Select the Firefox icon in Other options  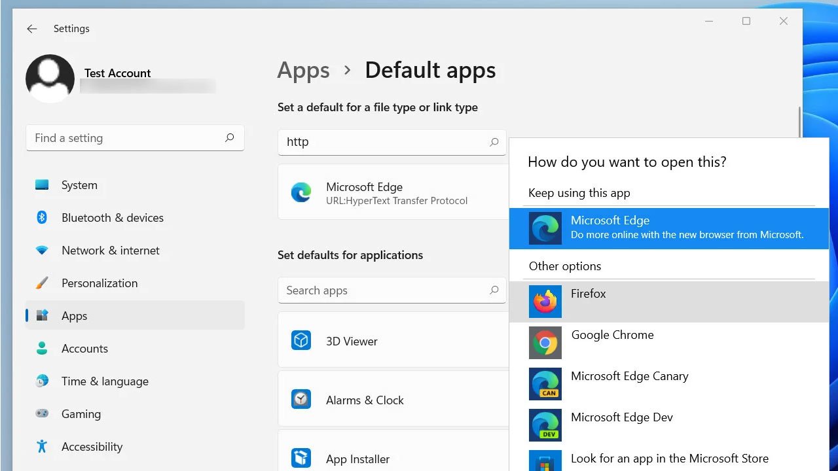545,302
